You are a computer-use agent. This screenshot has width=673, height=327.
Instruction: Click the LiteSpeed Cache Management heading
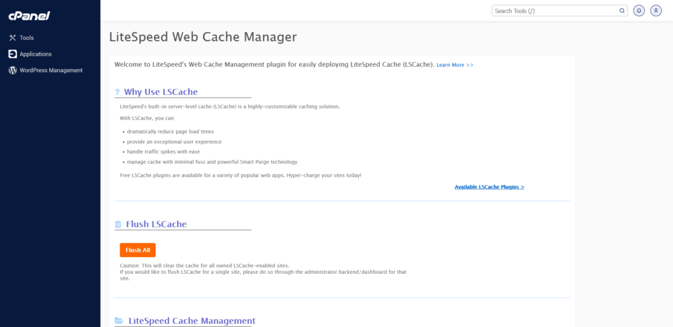click(x=191, y=321)
